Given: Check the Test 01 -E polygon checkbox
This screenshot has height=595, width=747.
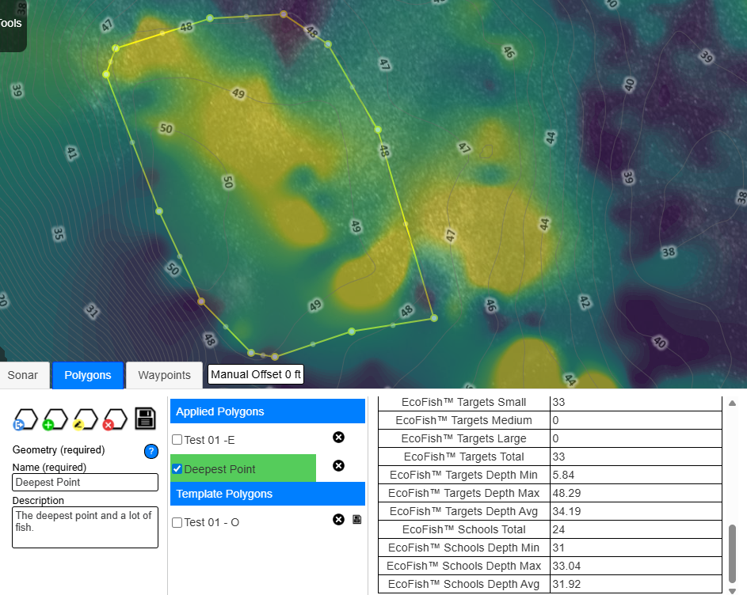Looking at the screenshot, I should [x=177, y=440].
